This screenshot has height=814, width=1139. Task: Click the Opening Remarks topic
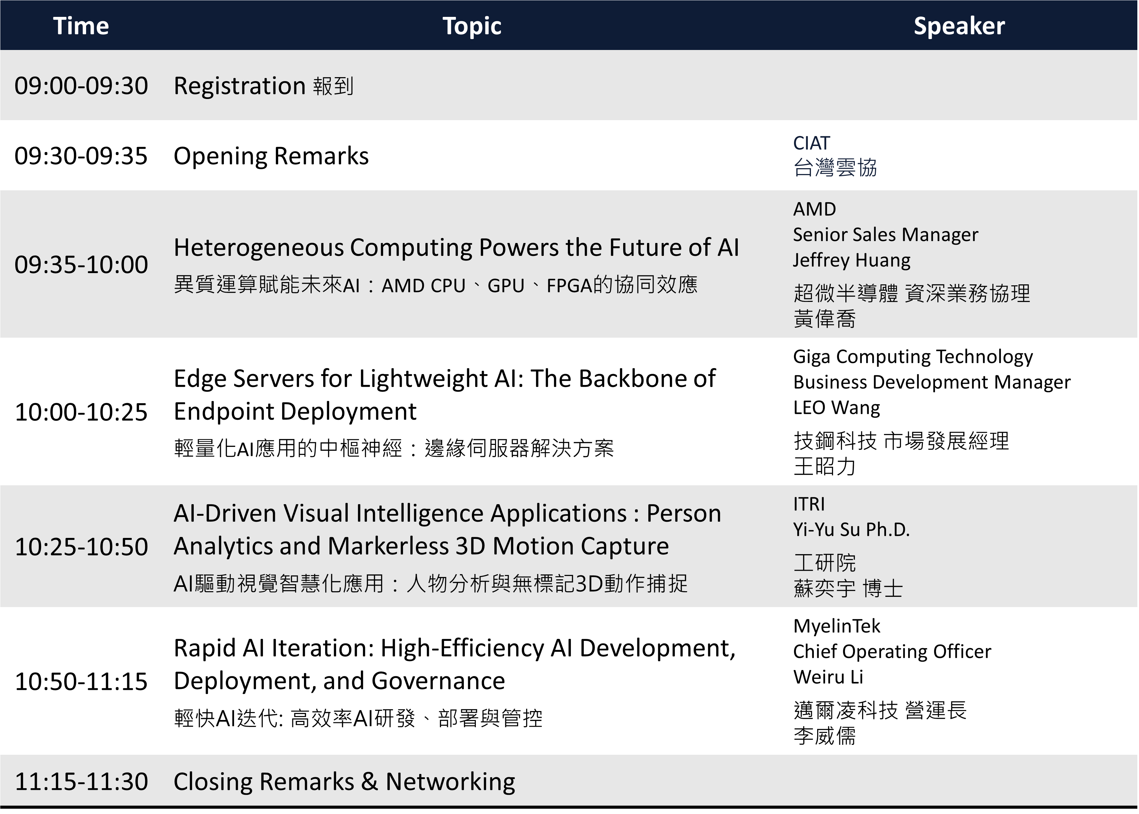[x=271, y=156]
